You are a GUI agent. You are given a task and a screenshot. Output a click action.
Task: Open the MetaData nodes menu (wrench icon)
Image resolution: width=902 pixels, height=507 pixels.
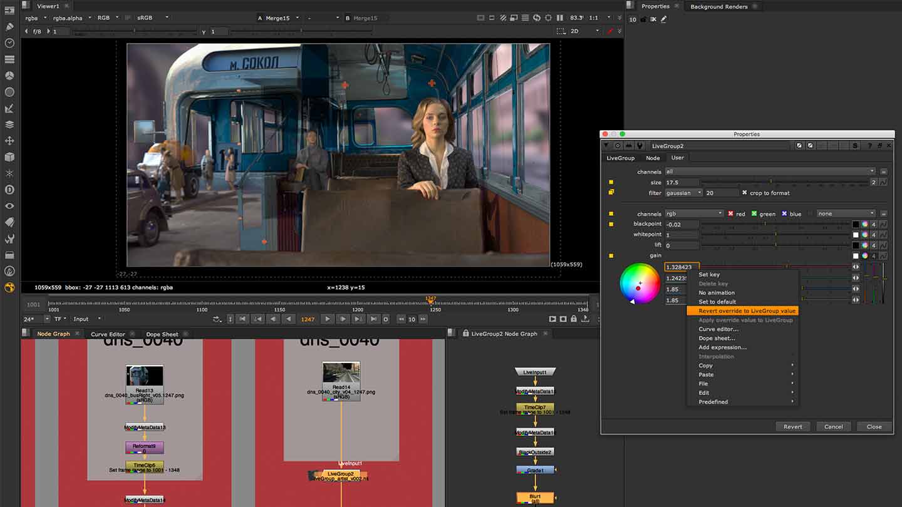[x=9, y=238]
